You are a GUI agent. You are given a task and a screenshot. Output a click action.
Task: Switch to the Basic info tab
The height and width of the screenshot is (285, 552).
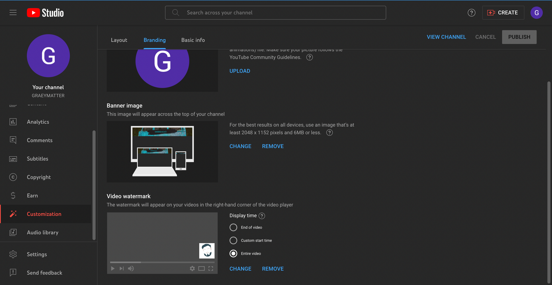(193, 40)
